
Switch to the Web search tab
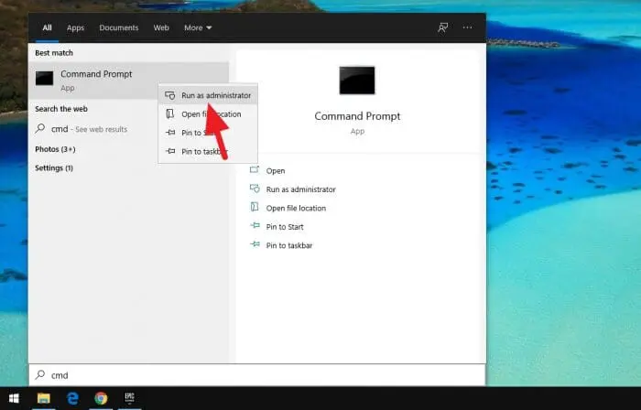pyautogui.click(x=161, y=27)
